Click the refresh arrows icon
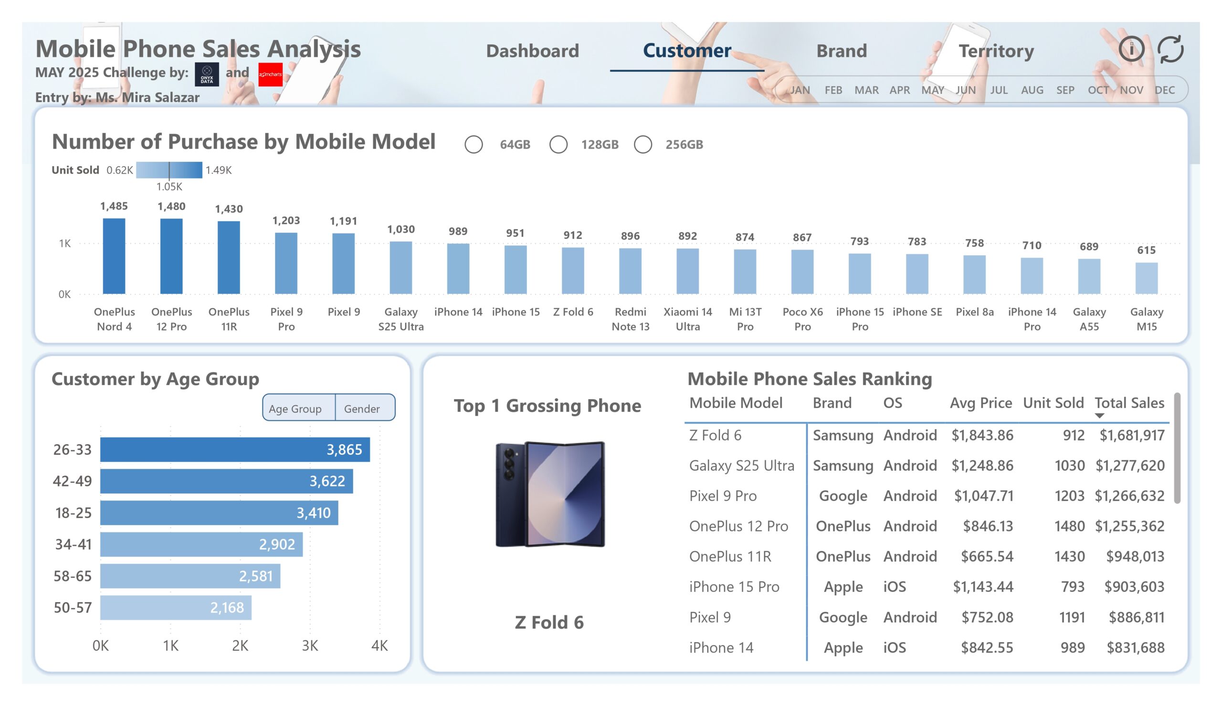The image size is (1222, 706). 1170,49
